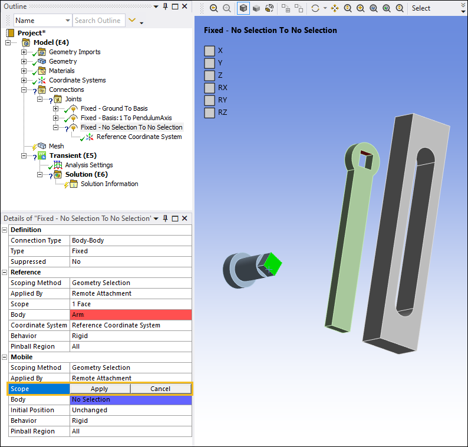The height and width of the screenshot is (447, 468).
Task: Collapse the Definition section
Action: point(5,230)
